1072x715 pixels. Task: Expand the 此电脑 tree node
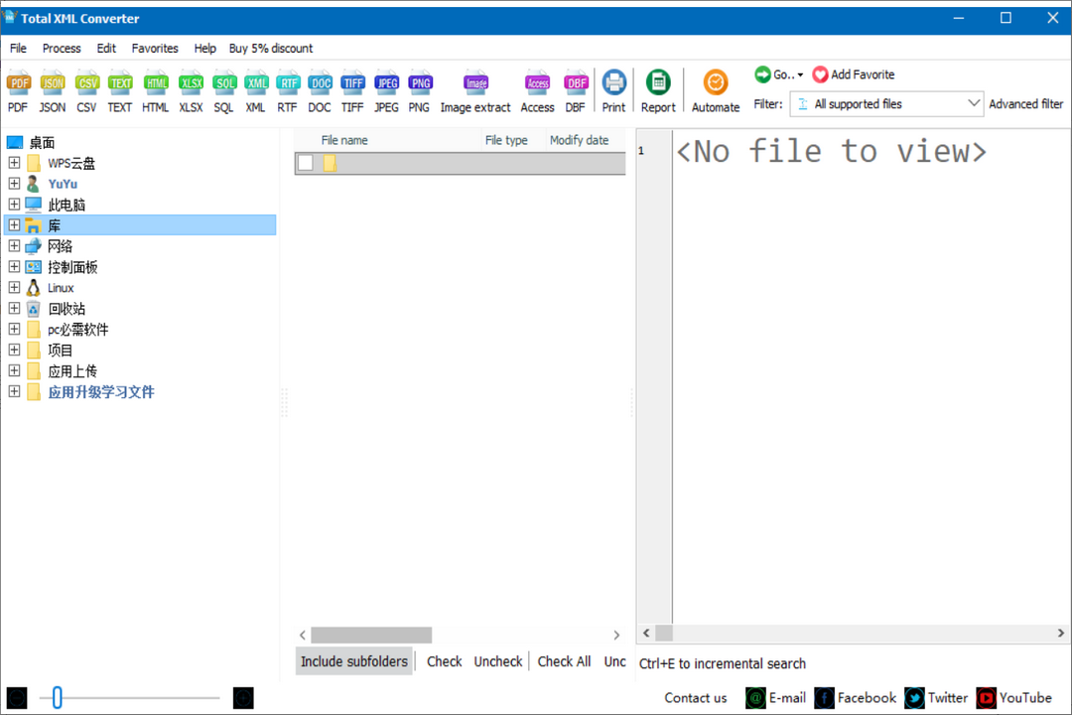pos(13,204)
